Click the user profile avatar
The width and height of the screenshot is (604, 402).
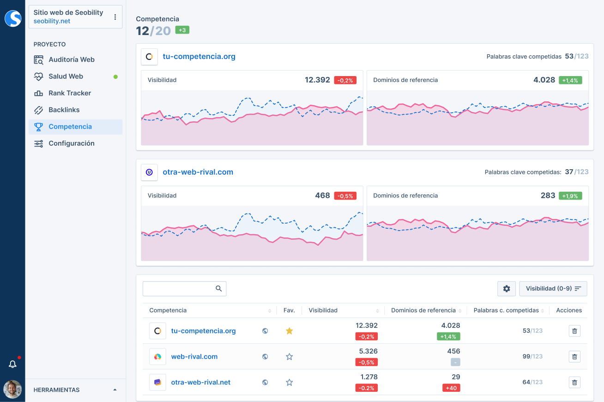pos(12,389)
